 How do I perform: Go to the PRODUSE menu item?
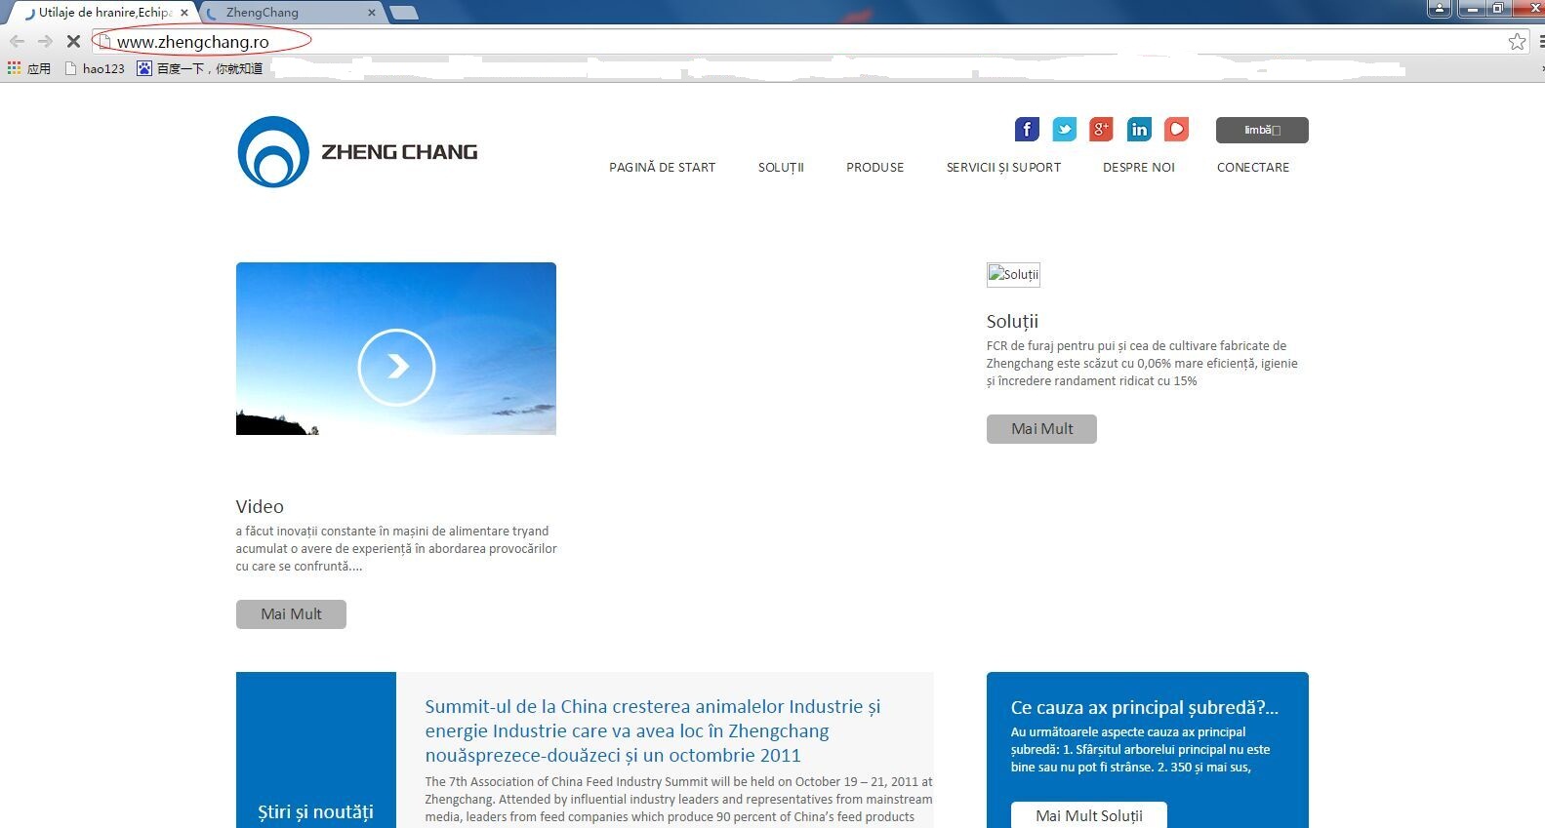click(x=874, y=168)
